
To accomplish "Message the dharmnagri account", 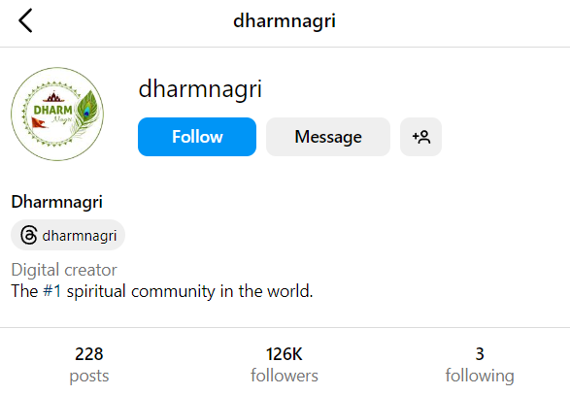I will click(328, 137).
